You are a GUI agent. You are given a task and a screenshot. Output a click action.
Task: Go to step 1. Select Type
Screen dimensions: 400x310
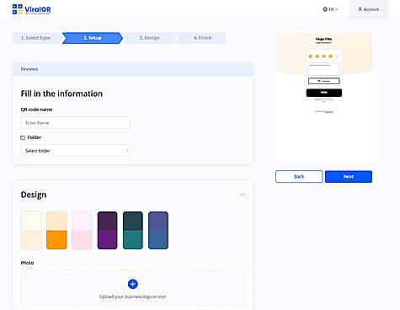tap(35, 38)
